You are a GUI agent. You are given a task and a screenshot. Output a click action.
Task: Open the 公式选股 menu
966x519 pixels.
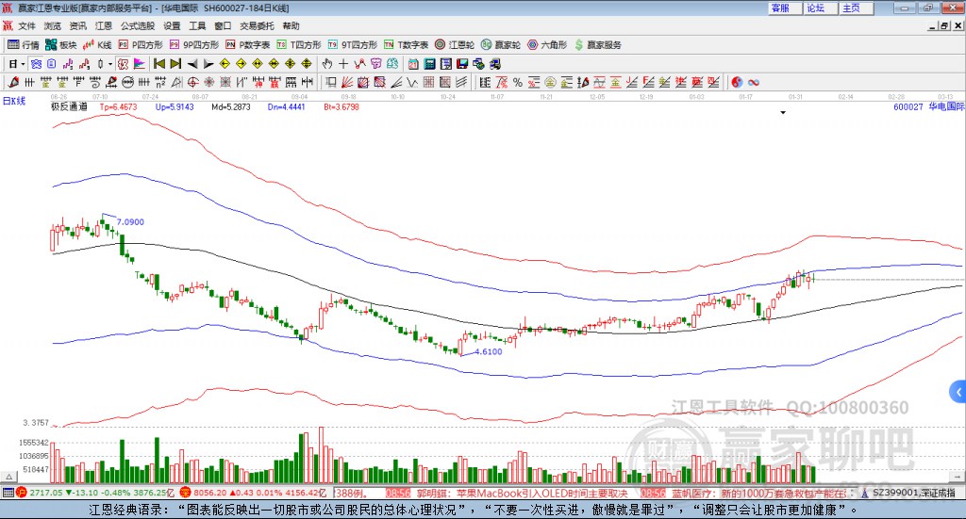click(x=137, y=25)
